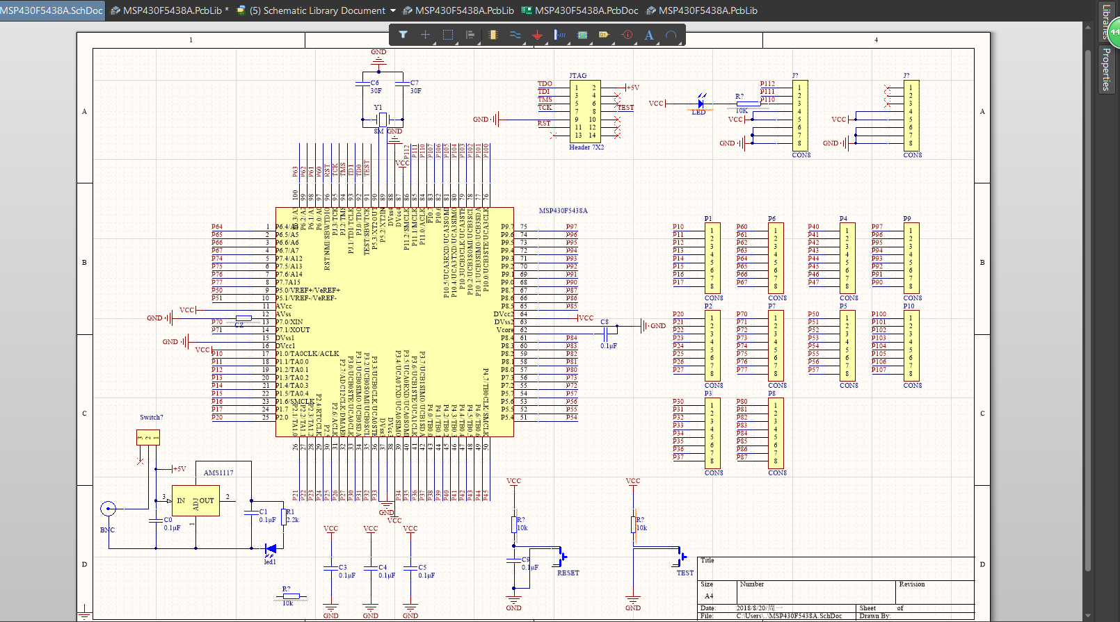Open the selection filter tool
The height and width of the screenshot is (622, 1120).
point(403,35)
